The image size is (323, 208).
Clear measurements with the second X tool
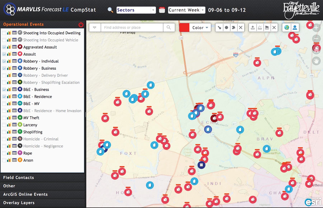[274, 28]
